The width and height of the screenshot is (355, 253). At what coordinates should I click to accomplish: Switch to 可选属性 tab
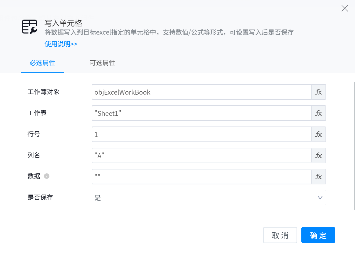[102, 63]
